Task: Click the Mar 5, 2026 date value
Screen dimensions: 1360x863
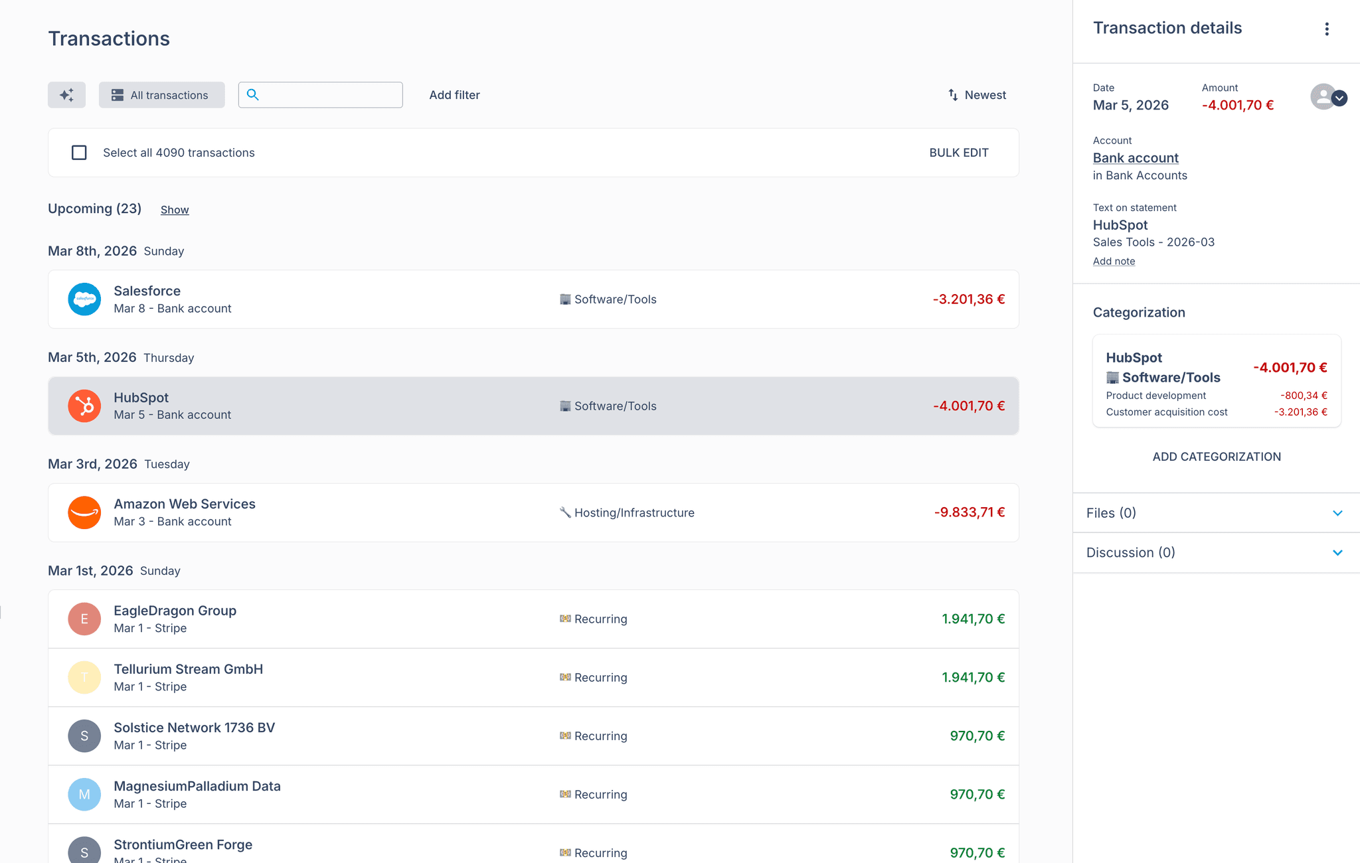Action: click(1131, 105)
